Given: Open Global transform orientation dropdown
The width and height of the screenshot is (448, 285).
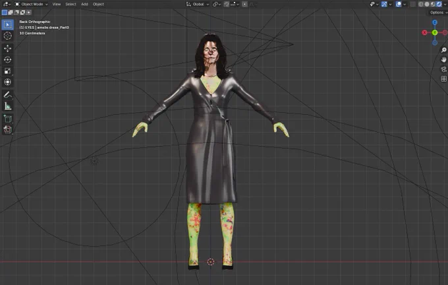Looking at the screenshot, I should click(198, 4).
